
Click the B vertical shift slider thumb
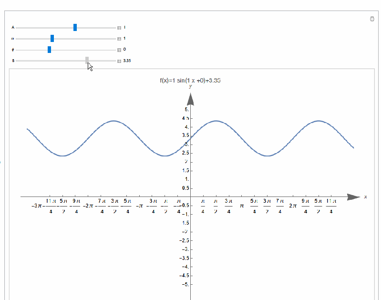87,60
